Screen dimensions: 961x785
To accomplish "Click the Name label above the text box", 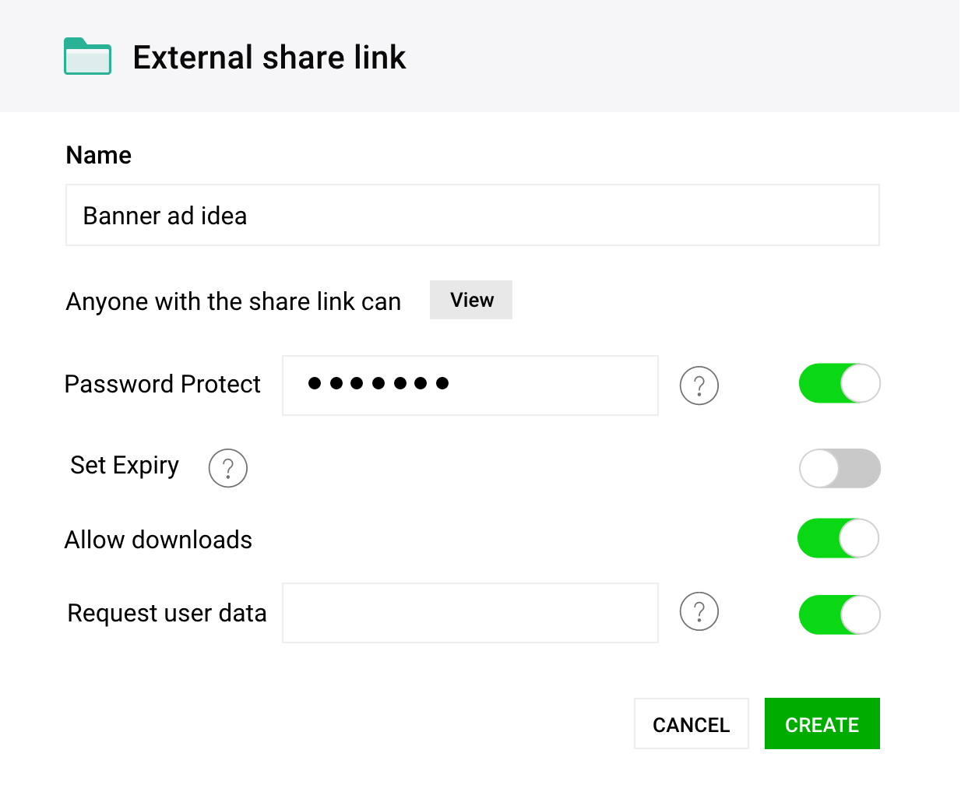I will point(99,155).
